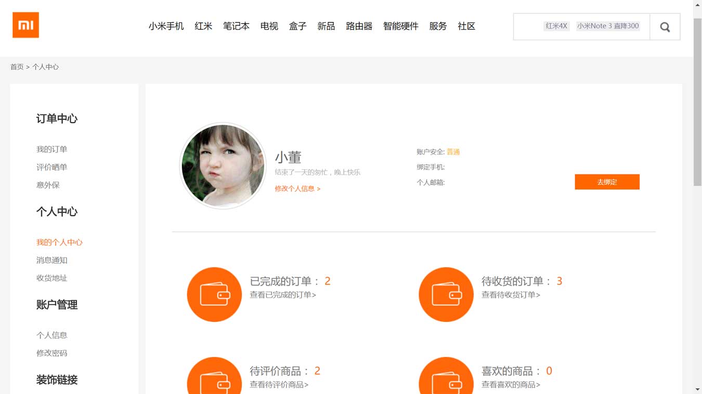Open the 小米手机 navigation menu

tap(166, 26)
